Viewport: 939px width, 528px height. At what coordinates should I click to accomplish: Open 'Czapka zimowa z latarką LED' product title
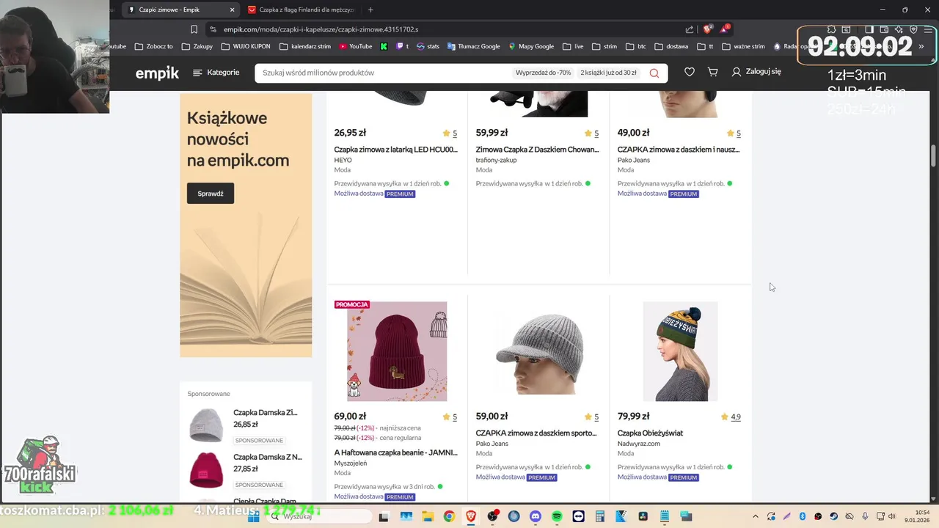point(395,150)
